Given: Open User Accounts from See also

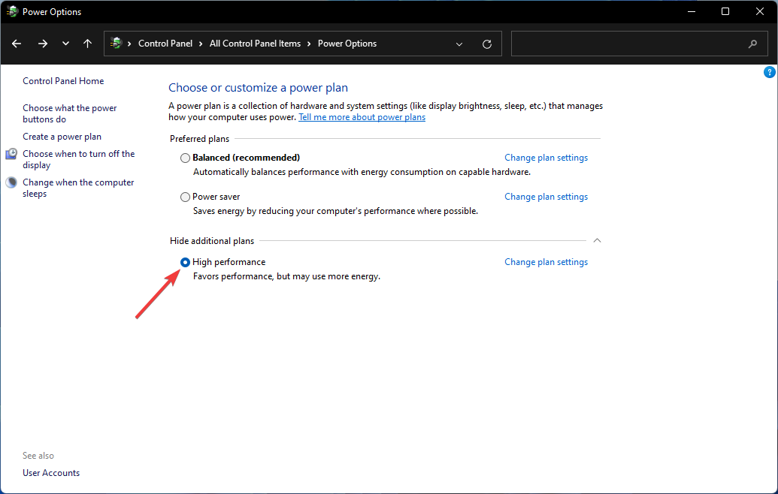Looking at the screenshot, I should click(x=51, y=472).
